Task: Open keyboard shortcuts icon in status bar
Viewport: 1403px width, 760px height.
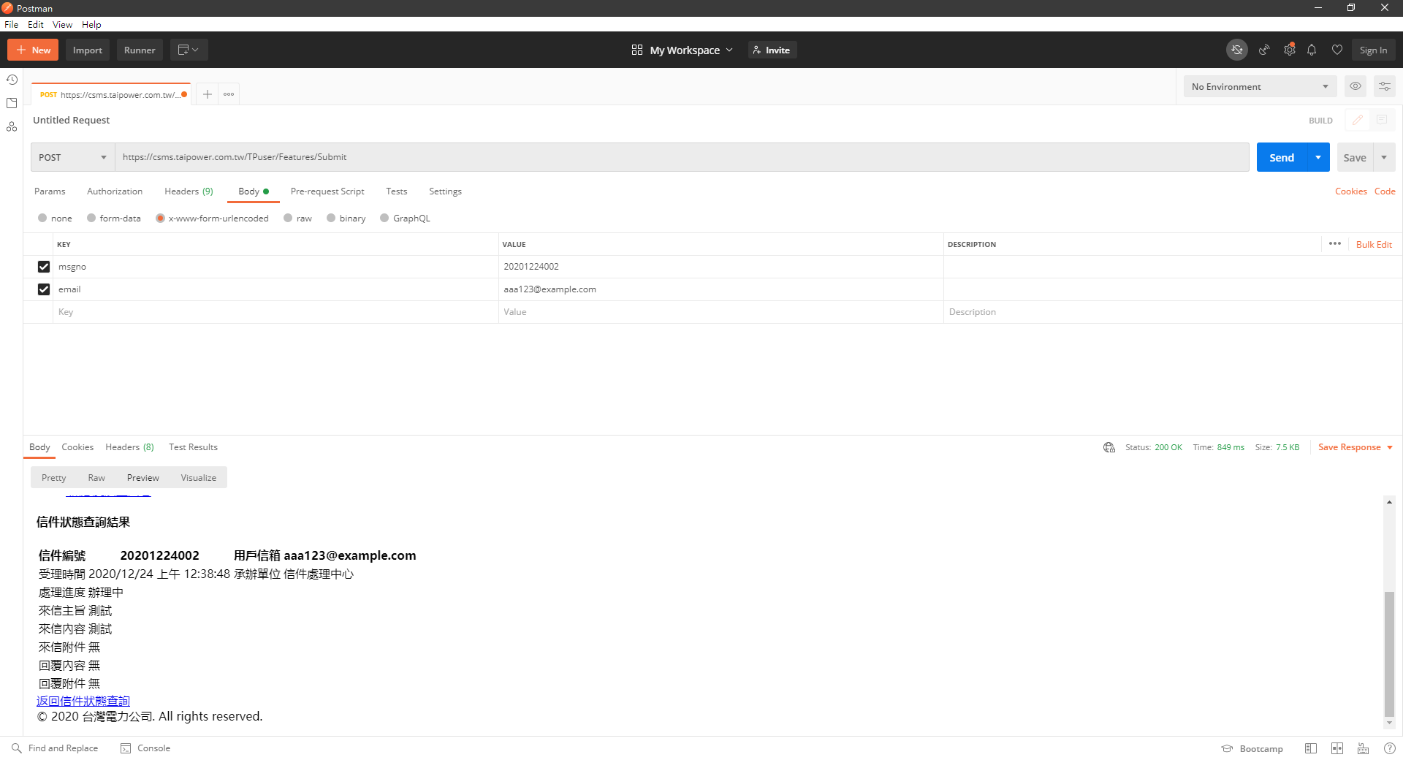Action: [x=1364, y=748]
